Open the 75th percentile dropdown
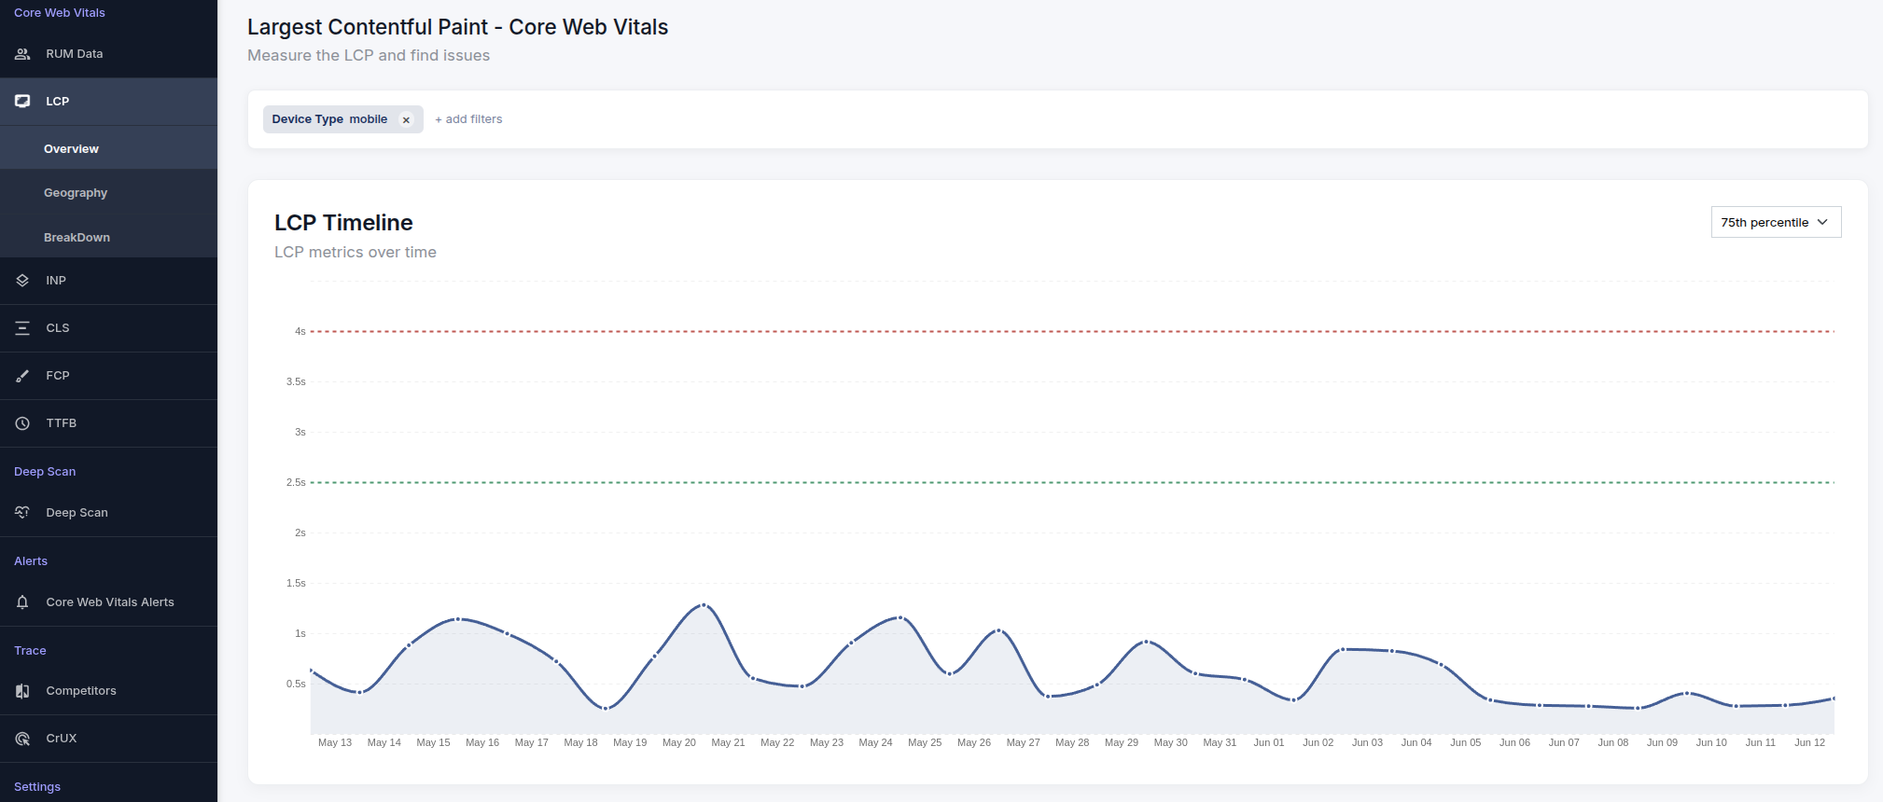Image resolution: width=1883 pixels, height=802 pixels. coord(1775,222)
